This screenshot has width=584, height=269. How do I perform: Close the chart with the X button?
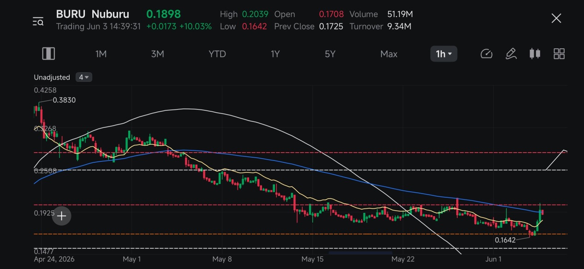[556, 18]
